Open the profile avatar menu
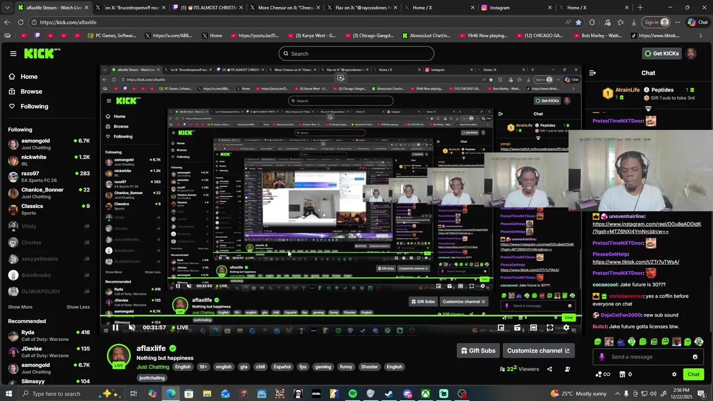The image size is (713, 401). point(691,53)
